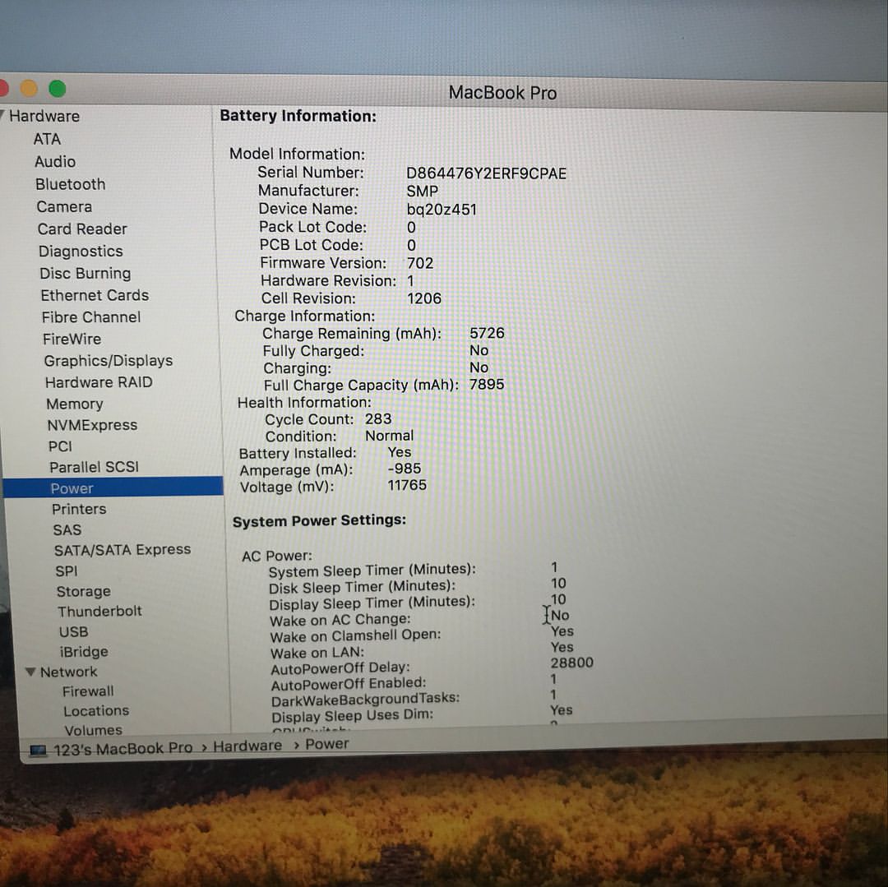Open Firewall under Network
Screen dimensions: 888x887
[x=88, y=691]
